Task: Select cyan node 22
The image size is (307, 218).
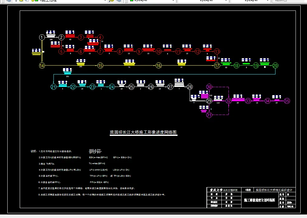Action: tap(73, 87)
